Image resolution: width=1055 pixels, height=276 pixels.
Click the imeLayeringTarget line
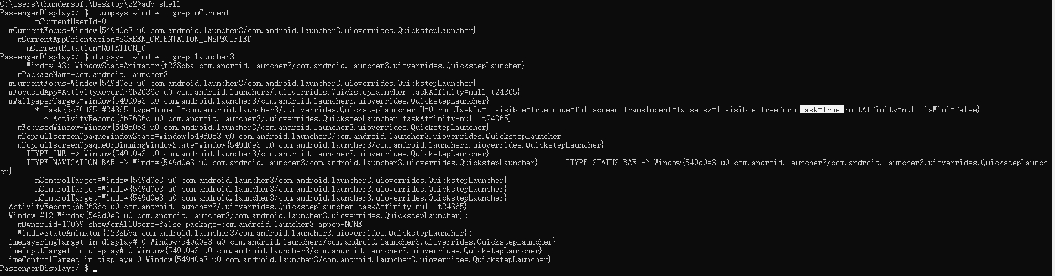(x=282, y=242)
